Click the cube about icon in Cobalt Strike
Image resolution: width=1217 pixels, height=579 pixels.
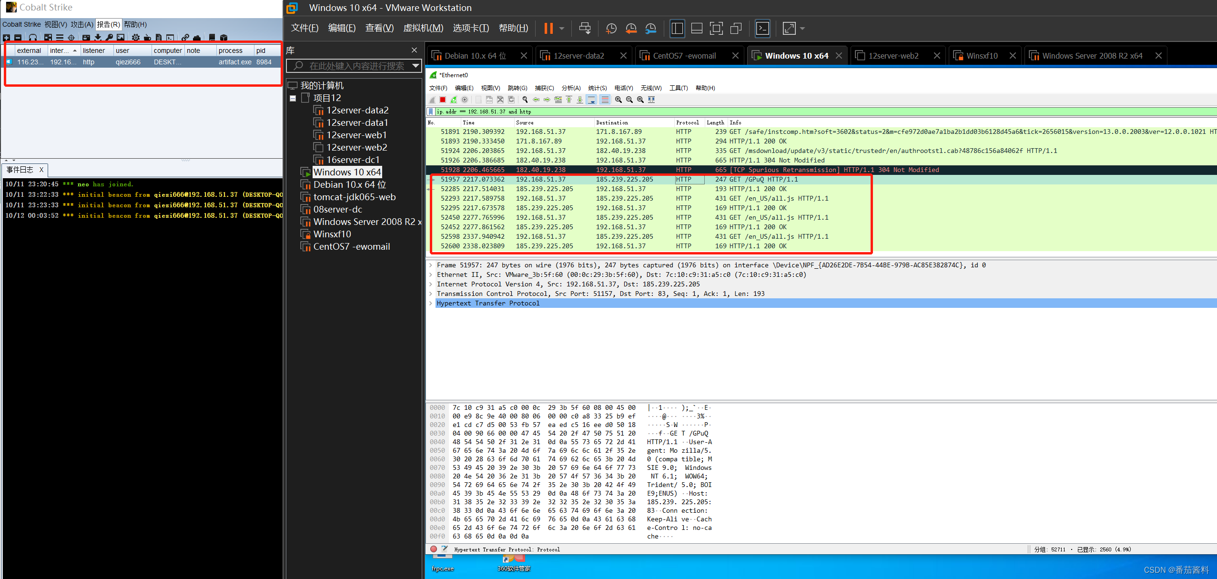point(223,38)
